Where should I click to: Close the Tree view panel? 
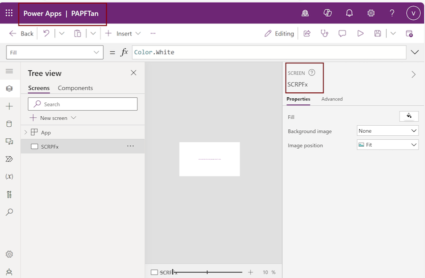point(133,73)
